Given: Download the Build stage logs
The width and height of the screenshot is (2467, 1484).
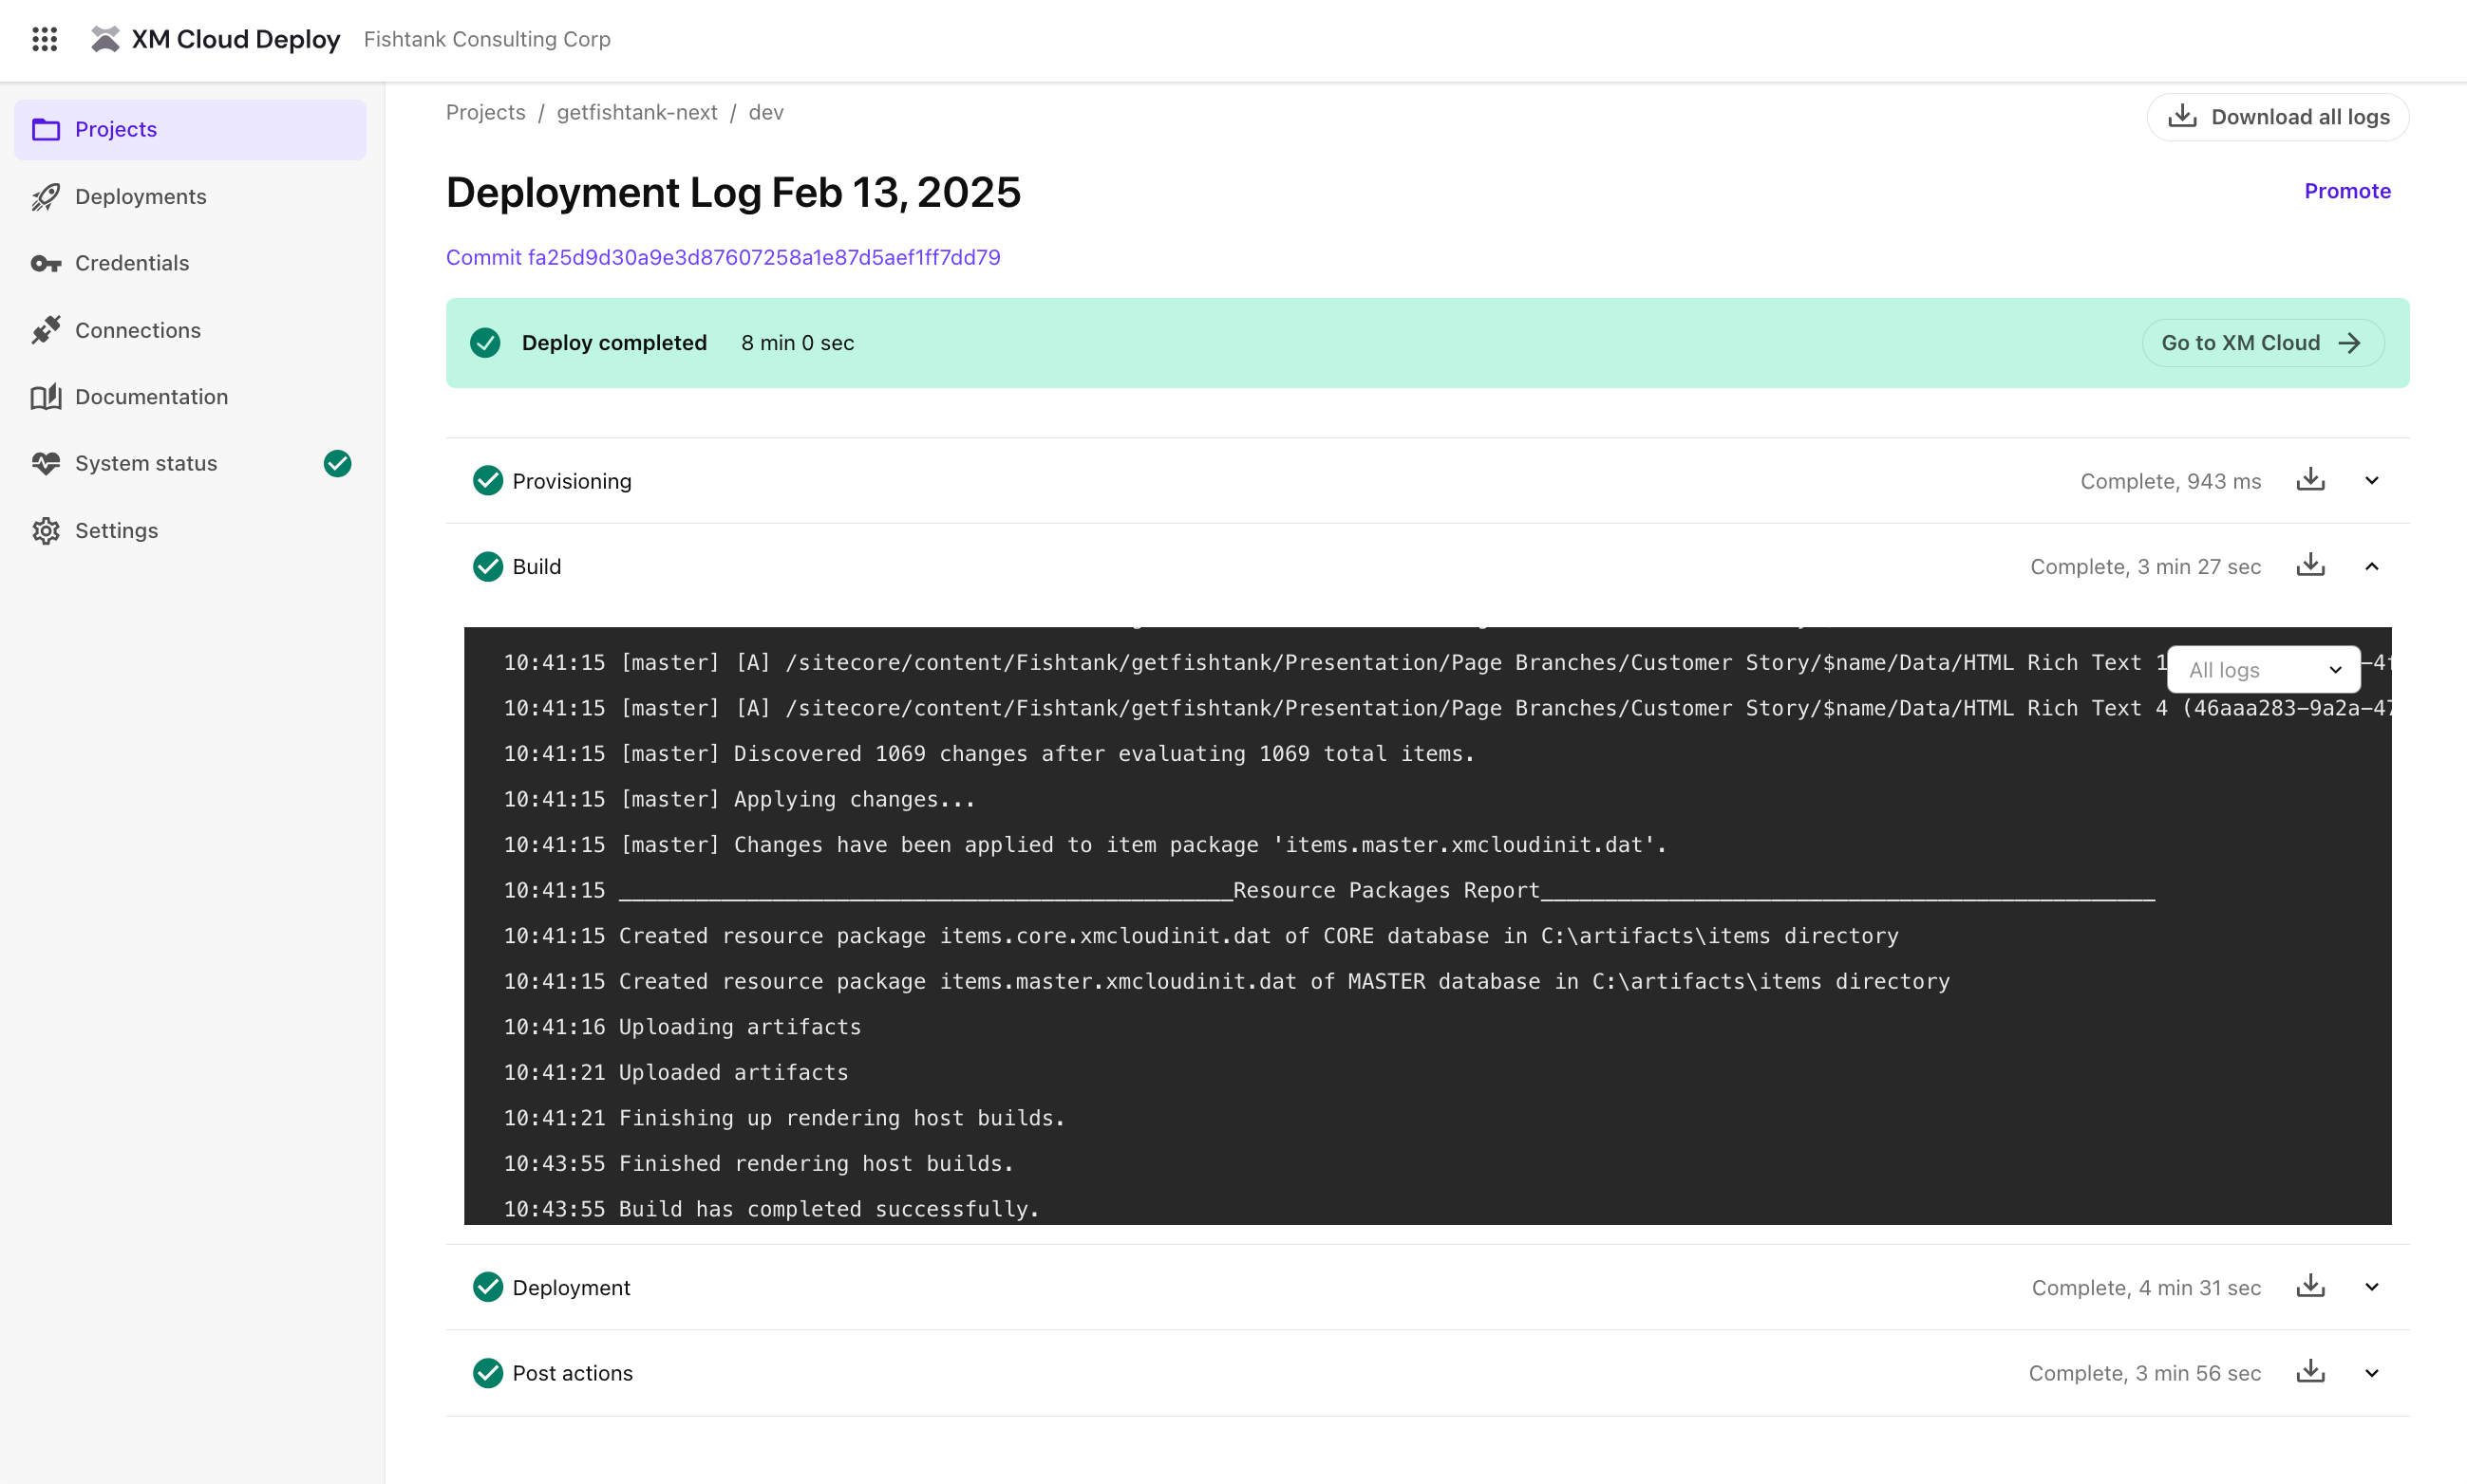Looking at the screenshot, I should 2310,566.
